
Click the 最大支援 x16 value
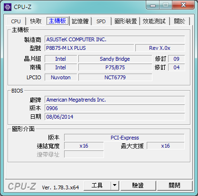tap(166, 146)
